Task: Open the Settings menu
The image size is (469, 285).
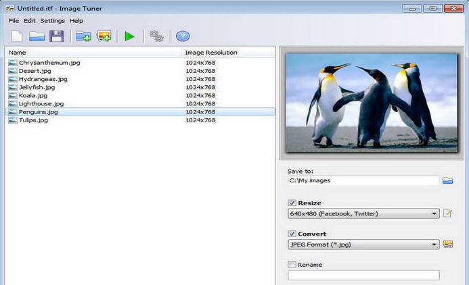Action: (x=53, y=20)
